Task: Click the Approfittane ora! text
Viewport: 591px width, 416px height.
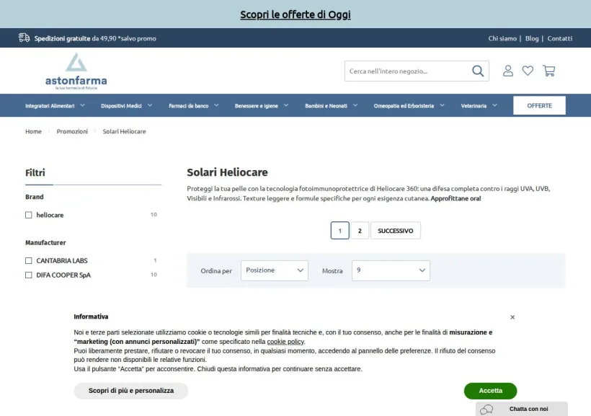Action: coord(456,198)
